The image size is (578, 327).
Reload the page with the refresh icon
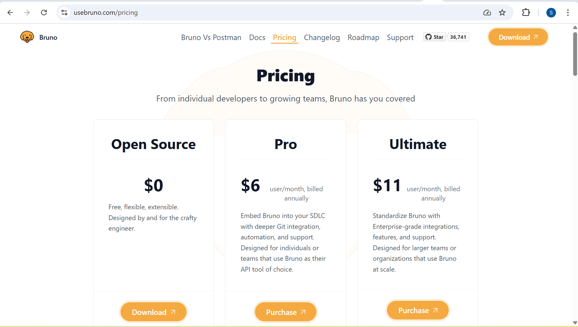(x=44, y=12)
